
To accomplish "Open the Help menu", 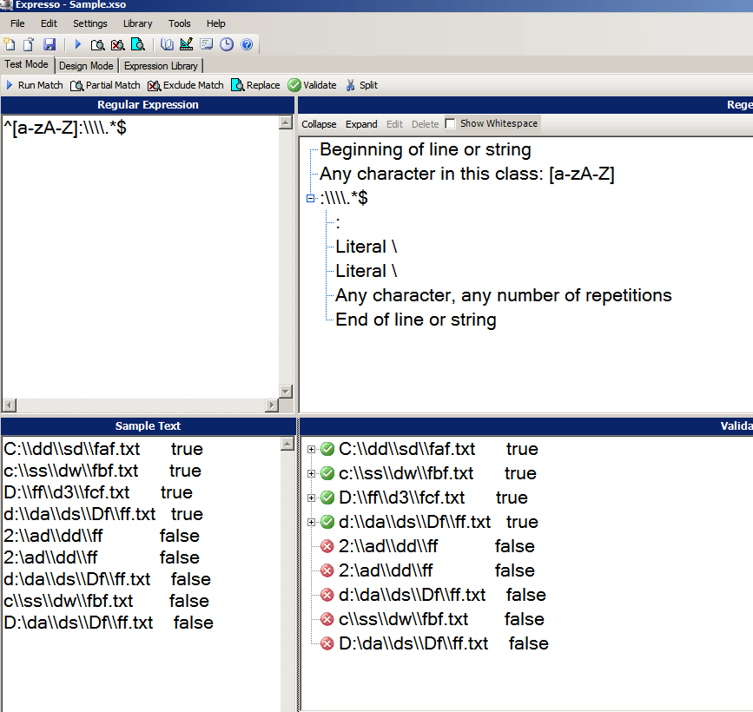I will tap(215, 23).
